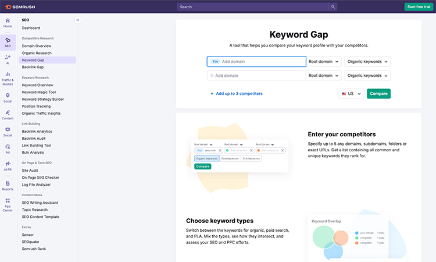
Task: Click 'Enter your competitors' heading
Action: point(341,134)
